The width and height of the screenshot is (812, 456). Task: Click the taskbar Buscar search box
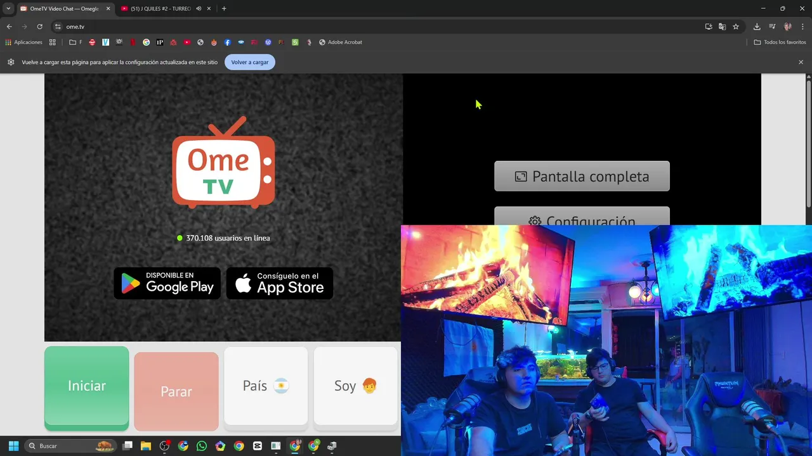[x=70, y=446]
